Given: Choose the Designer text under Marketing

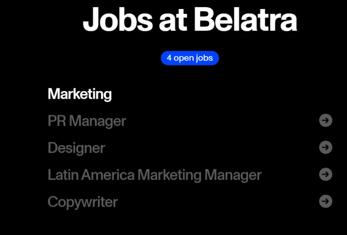Looking at the screenshot, I should pyautogui.click(x=77, y=148).
